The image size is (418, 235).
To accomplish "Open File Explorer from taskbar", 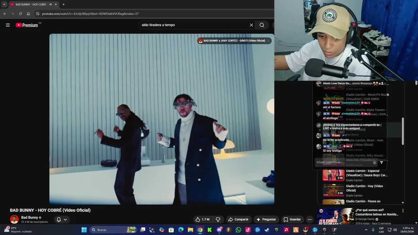I will 190,230.
